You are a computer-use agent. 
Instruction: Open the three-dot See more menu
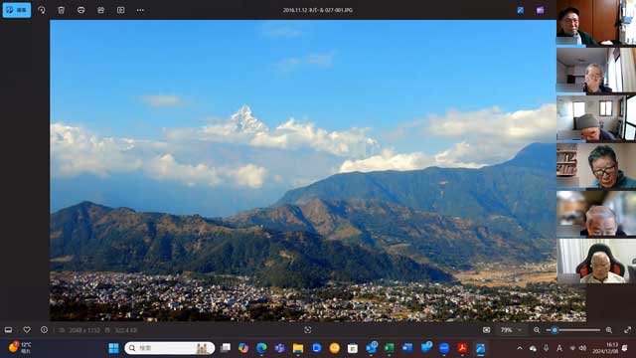(x=140, y=10)
